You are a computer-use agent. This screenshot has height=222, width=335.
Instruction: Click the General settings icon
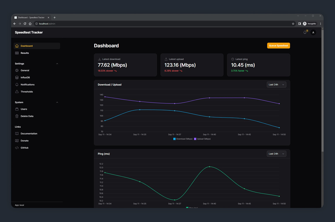pyautogui.click(x=17, y=70)
